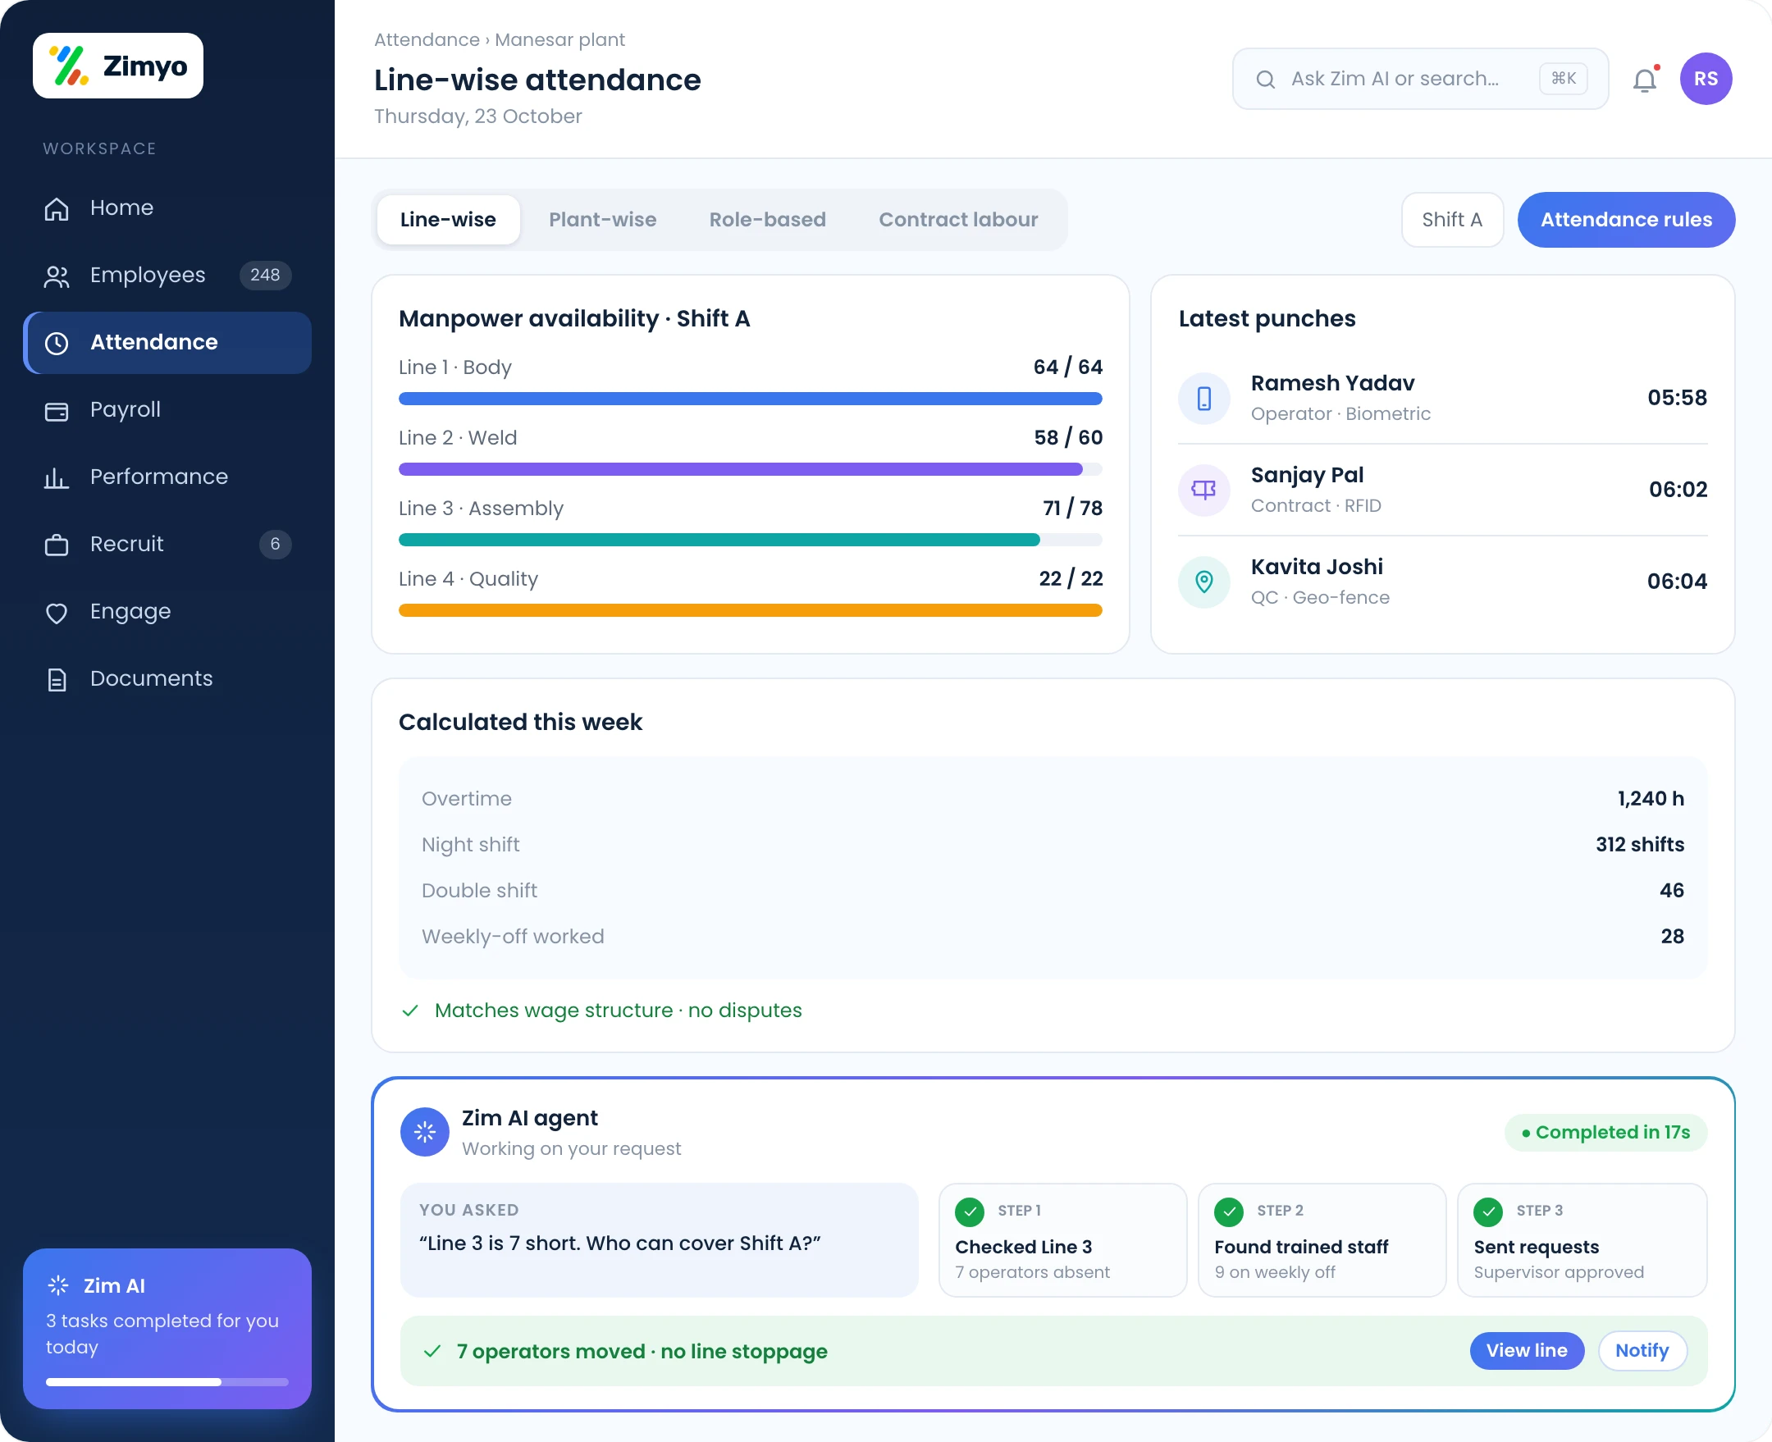Open Payroll via its card icon

57,410
